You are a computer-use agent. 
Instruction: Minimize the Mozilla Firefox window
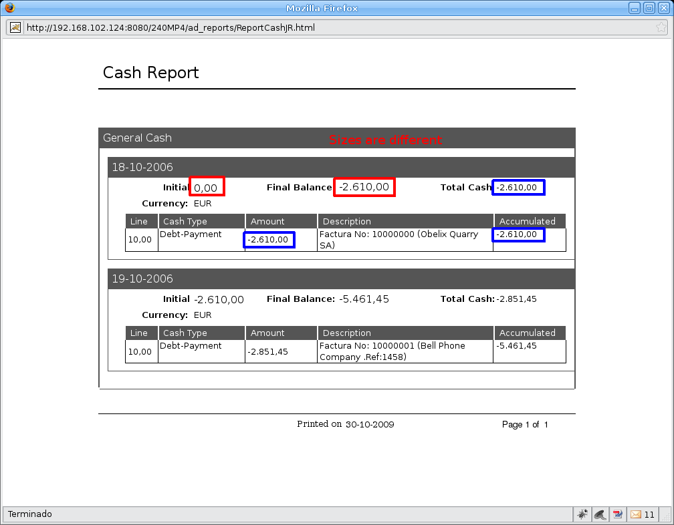tap(635, 8)
